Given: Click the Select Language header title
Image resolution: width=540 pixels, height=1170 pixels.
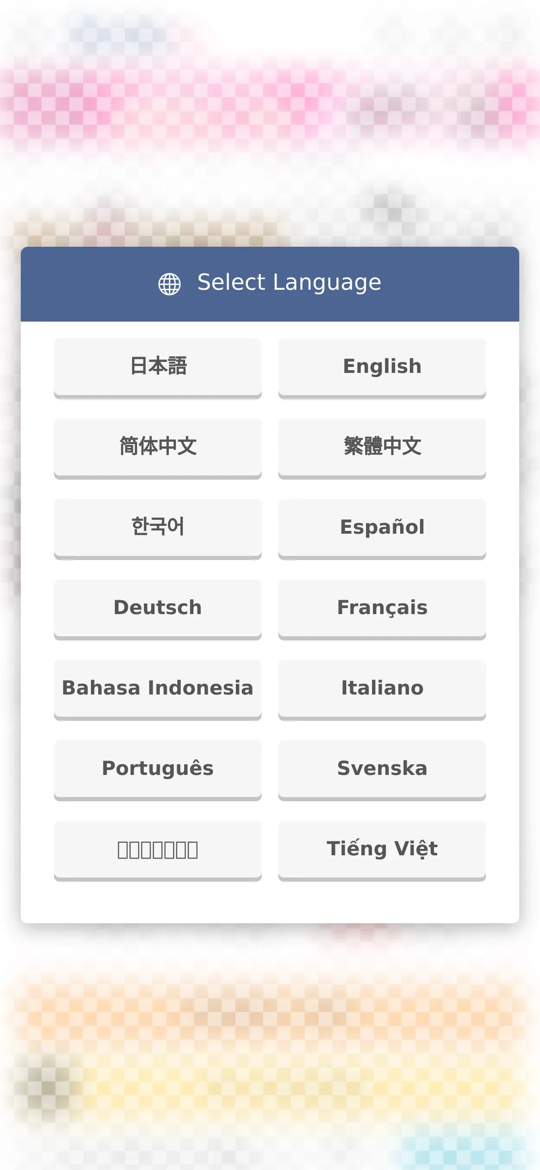Looking at the screenshot, I should (289, 283).
